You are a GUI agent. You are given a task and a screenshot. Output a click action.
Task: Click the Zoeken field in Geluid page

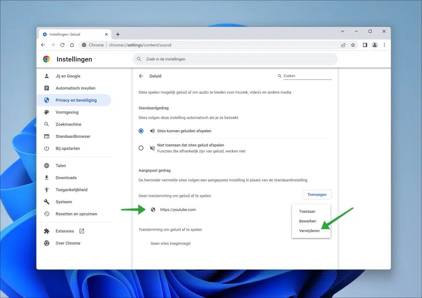point(307,76)
